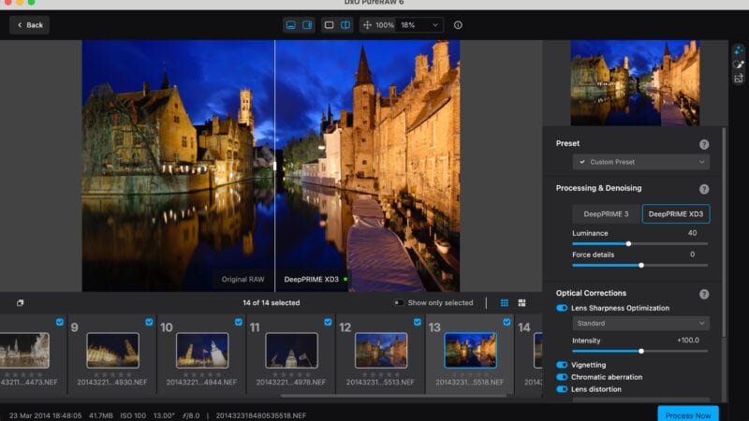Image resolution: width=749 pixels, height=421 pixels.
Task: Open the image info icon
Action: 458,25
